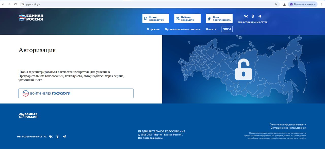
Task: Click the Единая Россия footer logo
Action: point(28,116)
